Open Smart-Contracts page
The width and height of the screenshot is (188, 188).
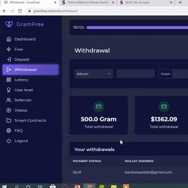(x=30, y=121)
